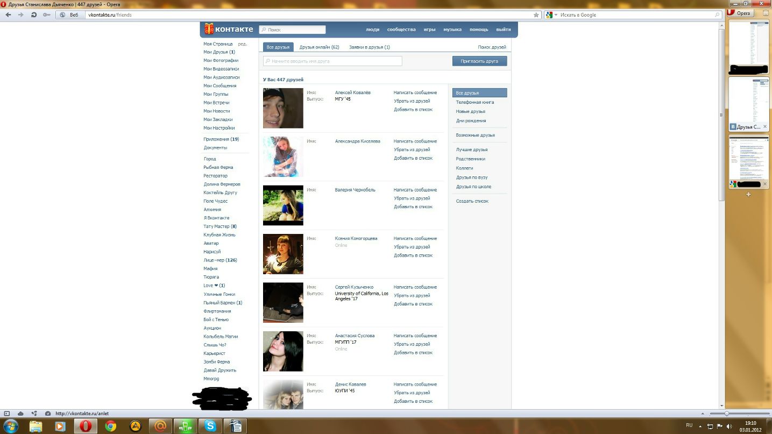Click 'выйти' to log out

[504, 30]
